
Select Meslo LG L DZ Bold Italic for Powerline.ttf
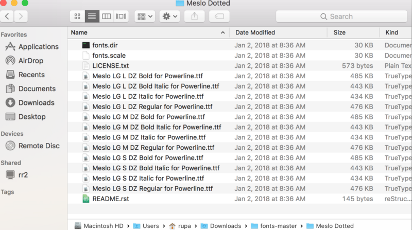[x=156, y=86]
